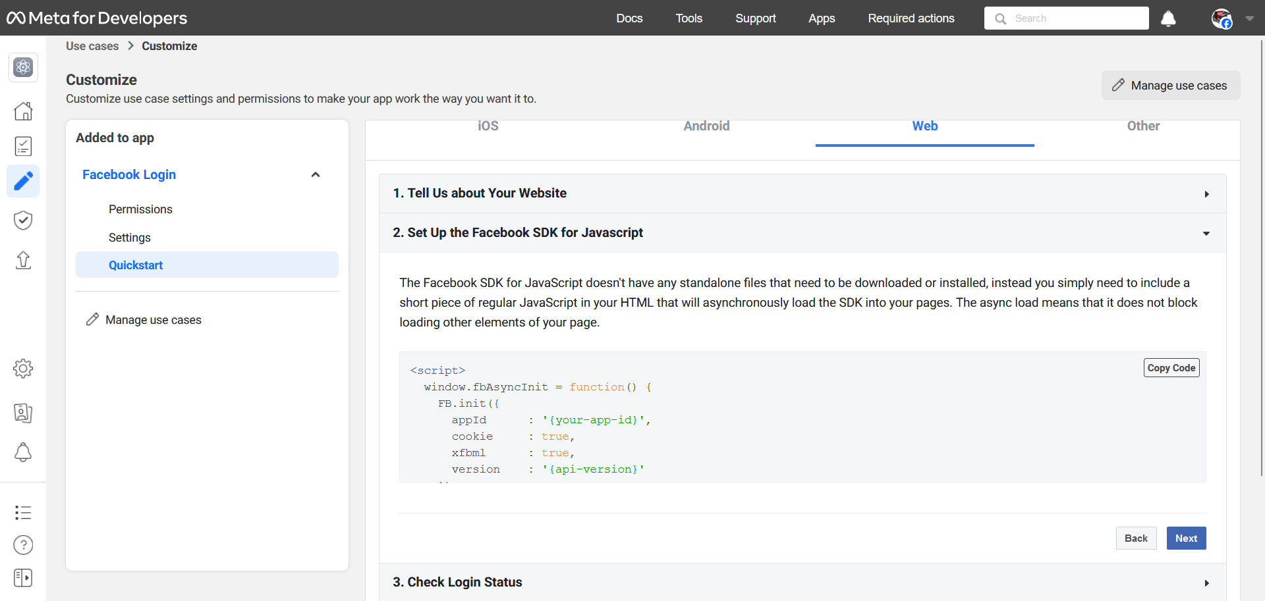
Task: Open the App roles contact icon
Action: pyautogui.click(x=23, y=413)
